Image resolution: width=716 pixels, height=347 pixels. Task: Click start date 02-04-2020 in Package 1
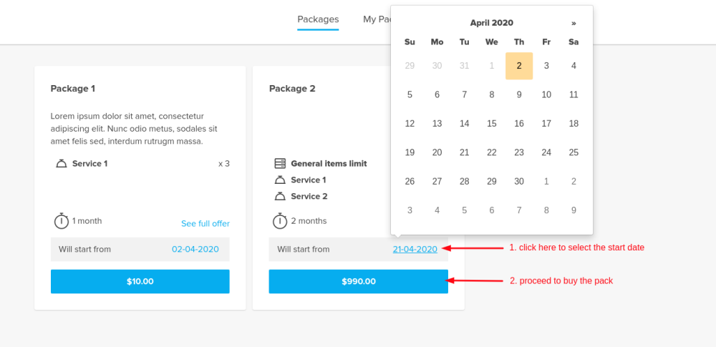pyautogui.click(x=195, y=249)
